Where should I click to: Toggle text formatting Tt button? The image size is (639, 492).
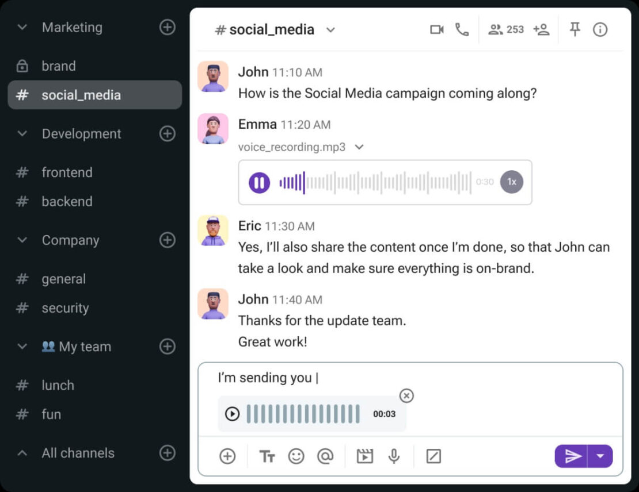[x=267, y=456]
